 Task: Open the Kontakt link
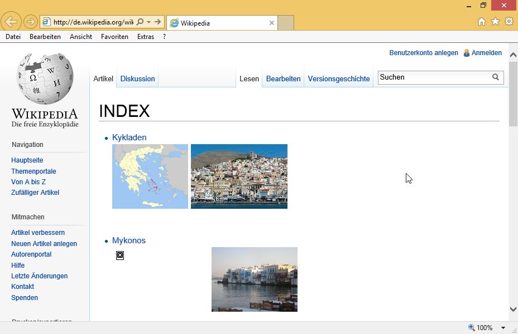[22, 287]
